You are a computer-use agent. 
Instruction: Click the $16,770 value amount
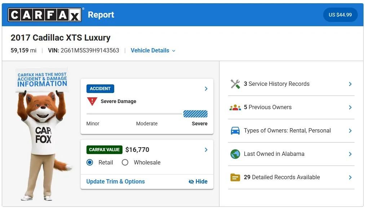click(x=137, y=150)
